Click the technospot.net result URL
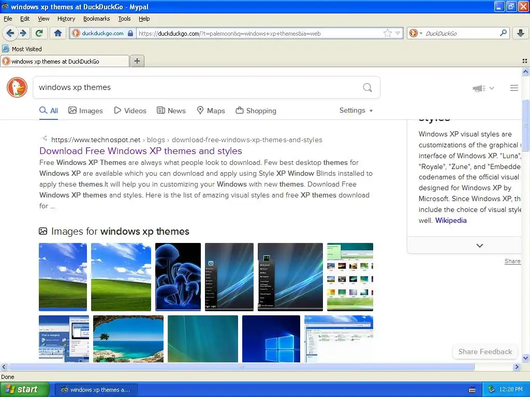Viewport: 530px width, 397px height. pos(186,140)
